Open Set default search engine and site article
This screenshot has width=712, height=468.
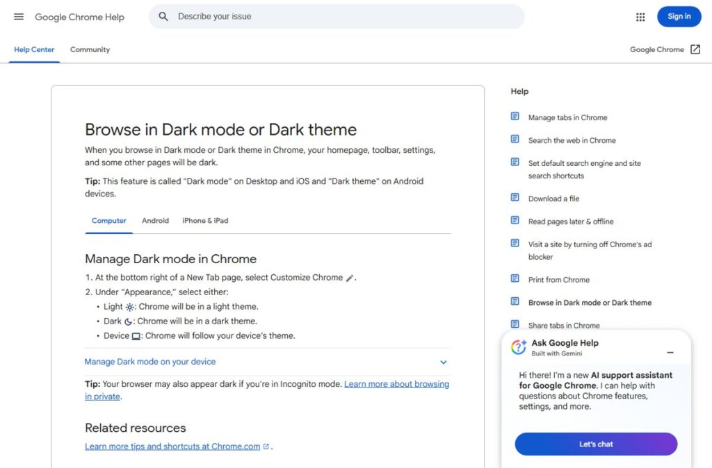tap(584, 169)
